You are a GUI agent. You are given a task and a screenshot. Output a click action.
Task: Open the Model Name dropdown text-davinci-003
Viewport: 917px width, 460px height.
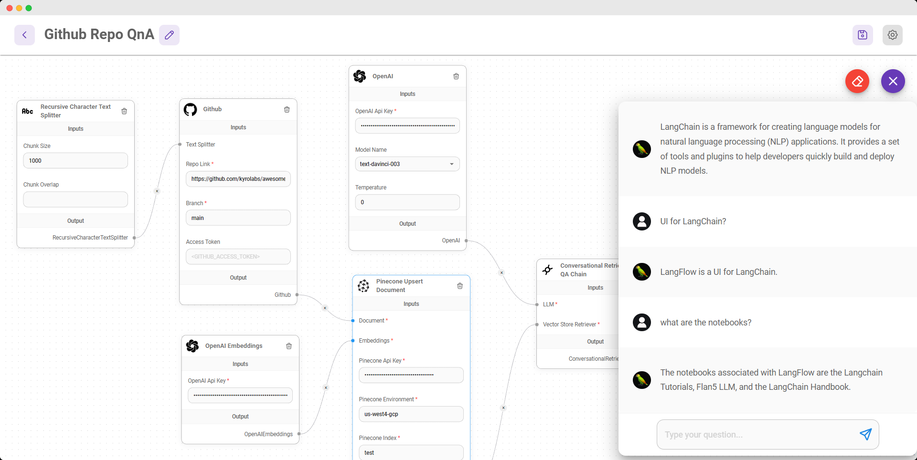click(x=407, y=164)
